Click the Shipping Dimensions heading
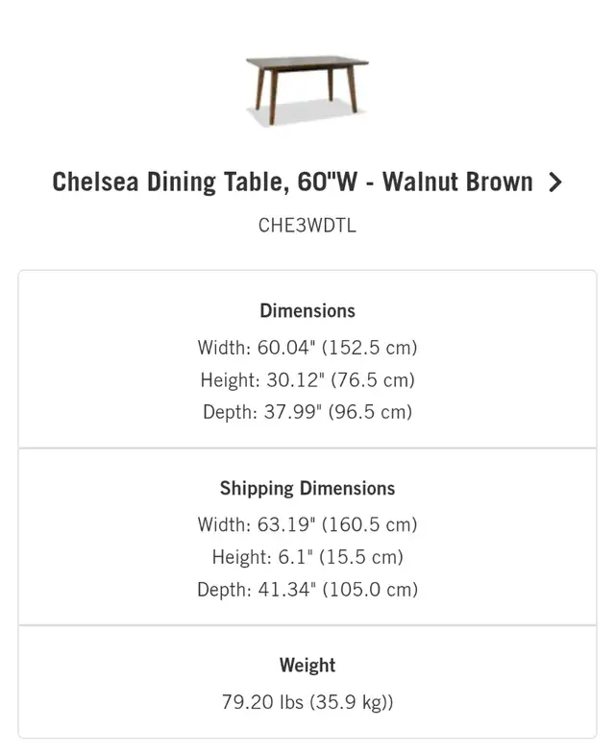Image resolution: width=615 pixels, height=753 pixels. tap(307, 488)
